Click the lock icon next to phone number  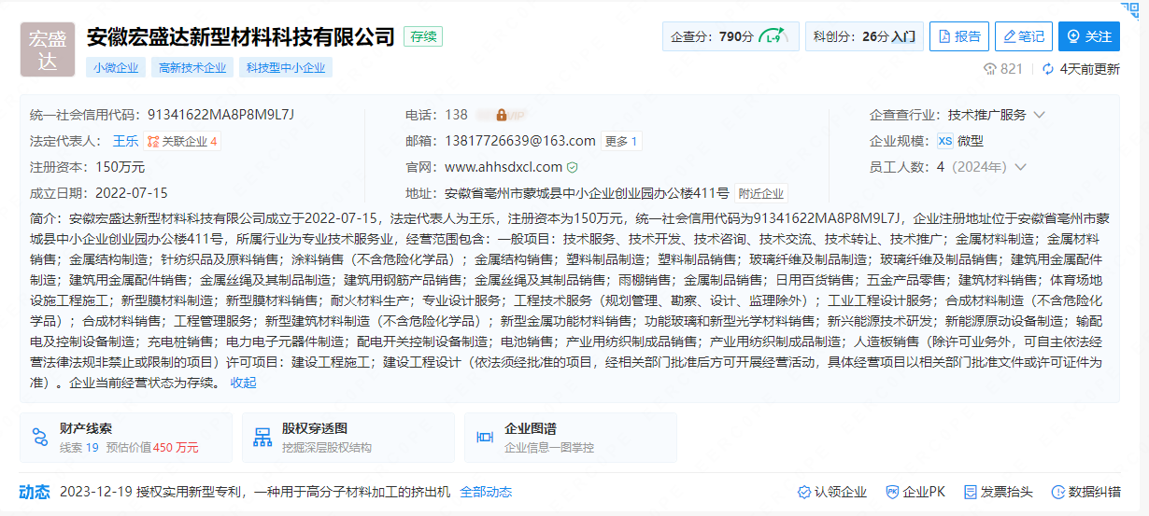[502, 115]
